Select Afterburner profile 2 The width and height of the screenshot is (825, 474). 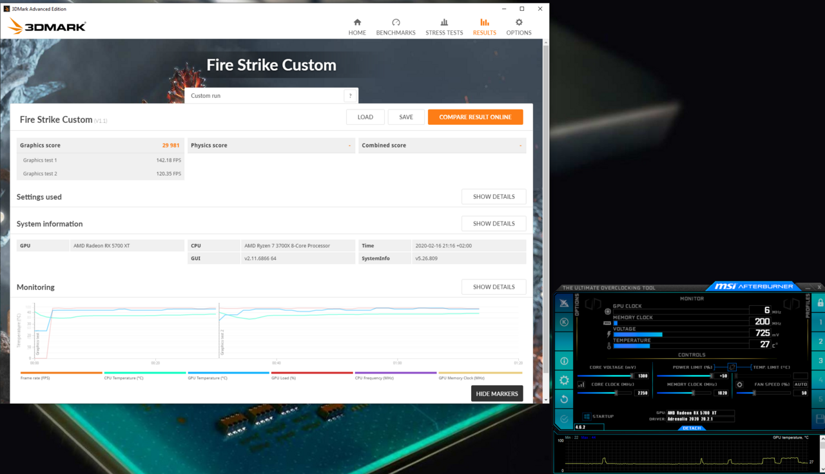pos(820,341)
